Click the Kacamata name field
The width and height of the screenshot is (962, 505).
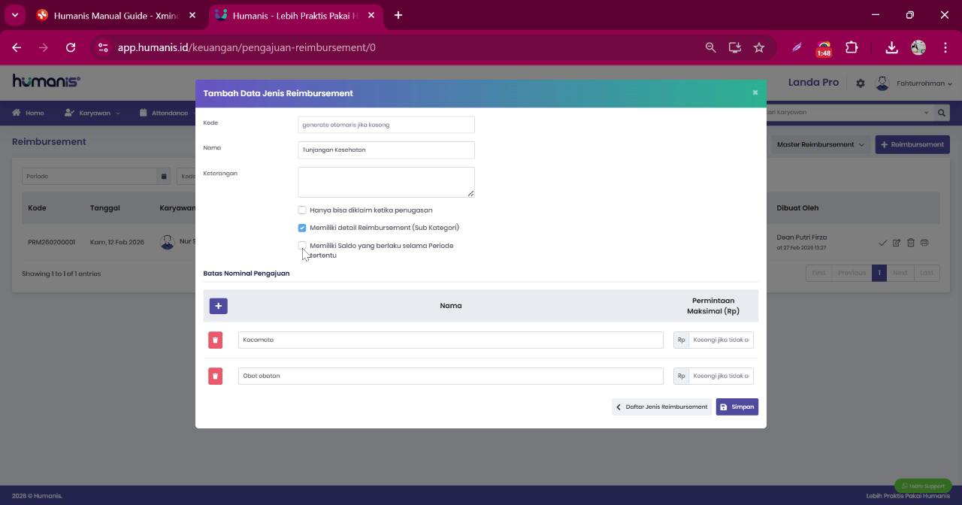[x=451, y=340]
